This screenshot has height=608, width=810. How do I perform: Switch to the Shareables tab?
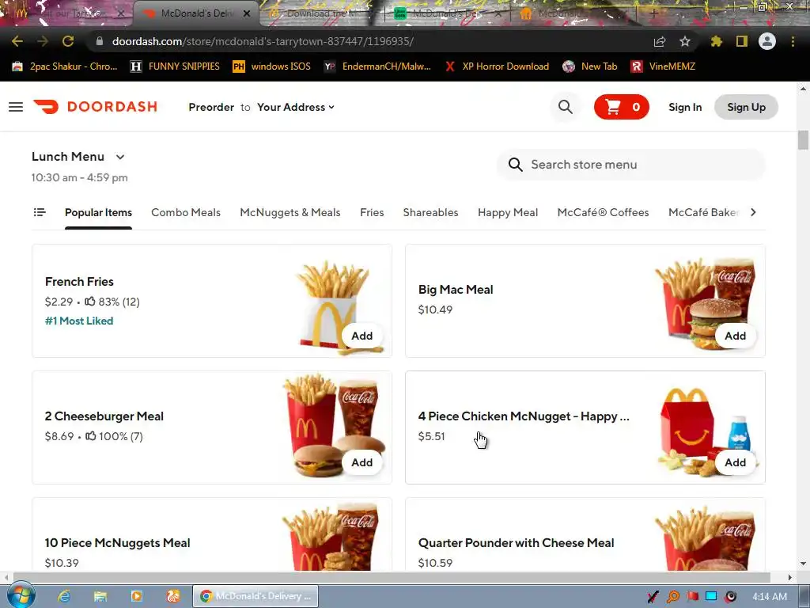coord(430,212)
